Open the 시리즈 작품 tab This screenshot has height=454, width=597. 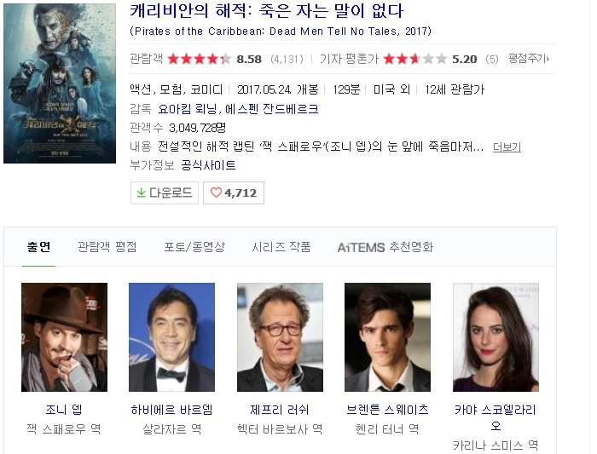click(281, 247)
